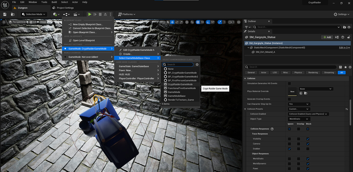Click the Browse to asset icon

305,93
